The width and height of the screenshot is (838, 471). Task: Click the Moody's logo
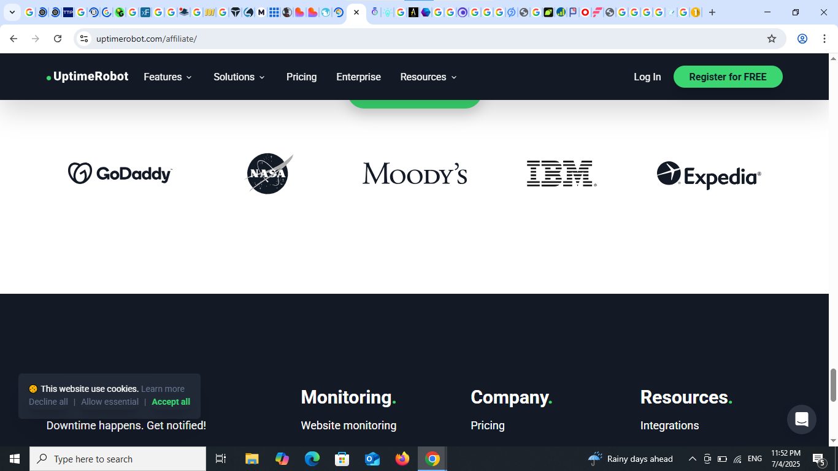[x=415, y=174]
